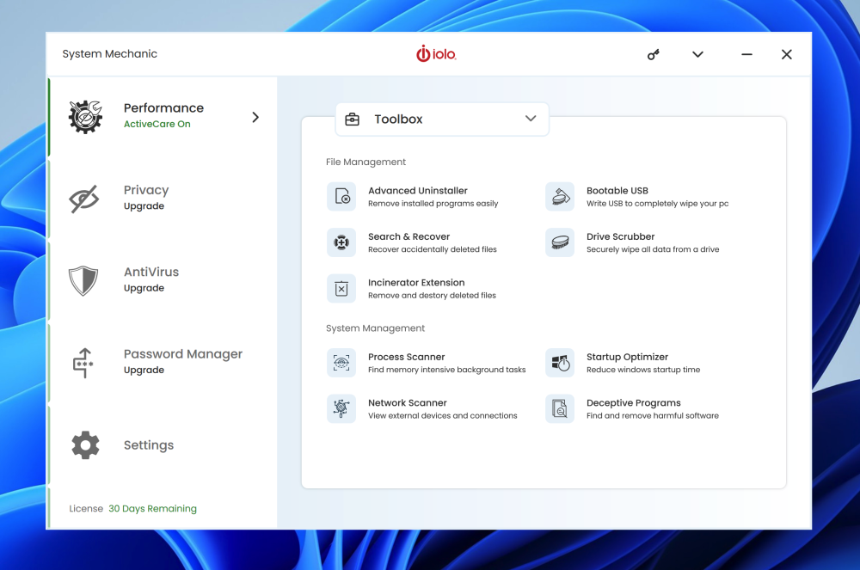Expand the Performance section arrow

255,117
